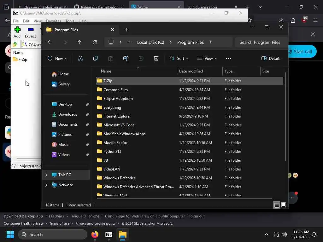The width and height of the screenshot is (323, 242).
Task: Open the Edit menu in 7-Zip
Action: click(26, 21)
